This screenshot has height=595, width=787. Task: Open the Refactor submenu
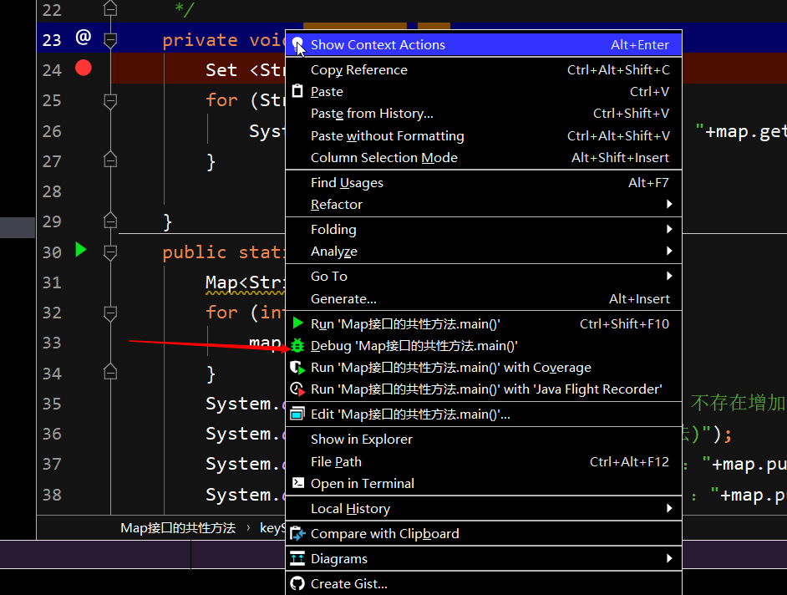coord(484,205)
